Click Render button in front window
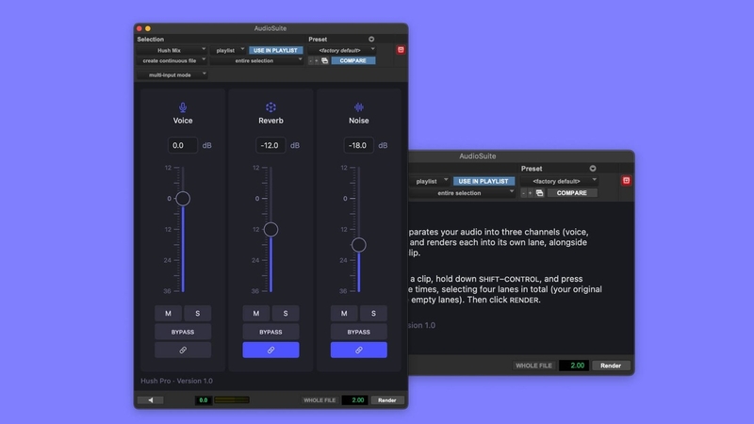 click(x=387, y=400)
